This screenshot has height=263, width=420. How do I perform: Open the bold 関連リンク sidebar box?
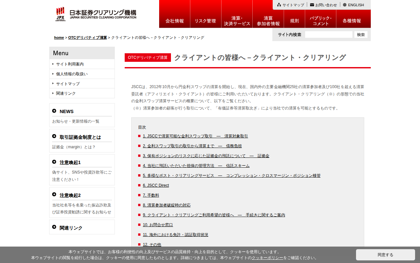click(71, 228)
